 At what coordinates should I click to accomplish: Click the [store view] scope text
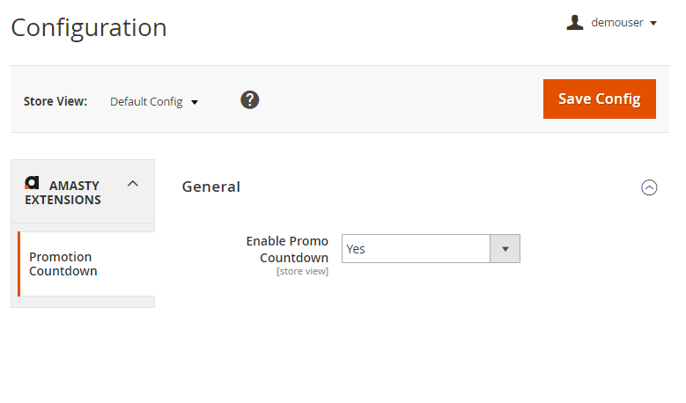coord(302,271)
